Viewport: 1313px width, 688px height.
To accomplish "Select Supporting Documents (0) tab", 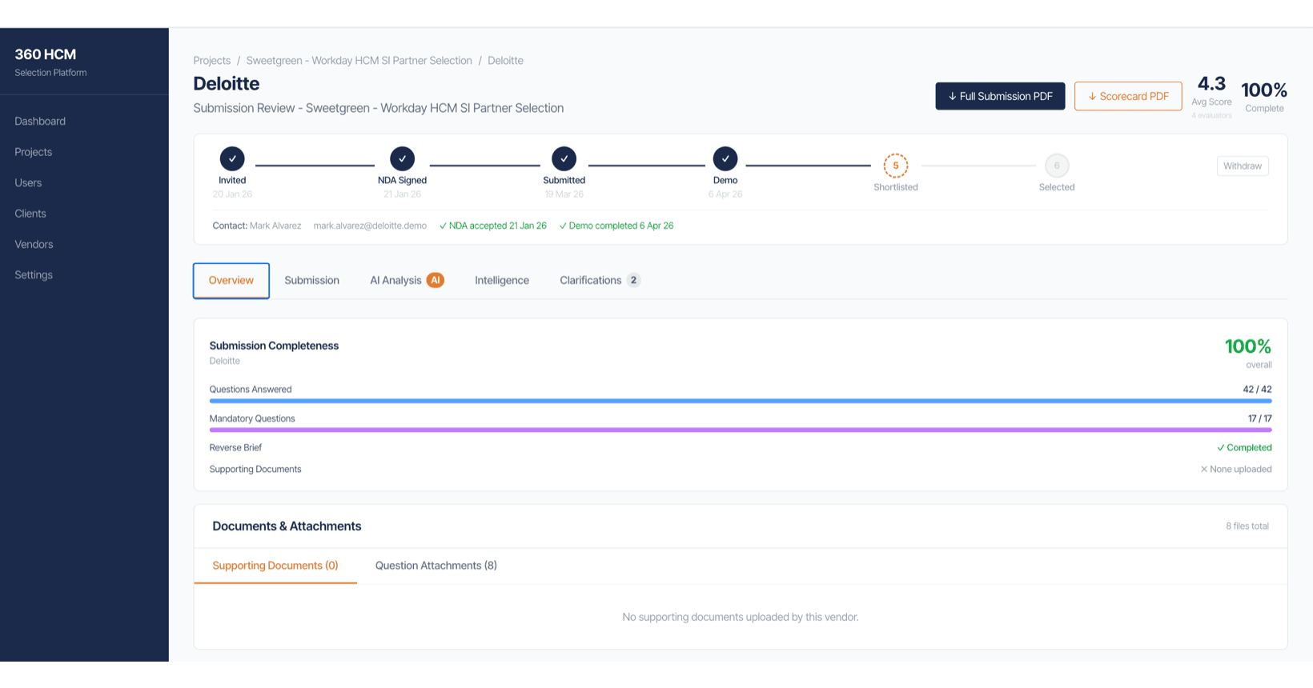I will 275,566.
